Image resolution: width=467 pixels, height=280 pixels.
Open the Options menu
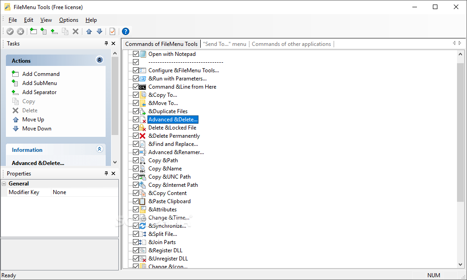pos(68,20)
